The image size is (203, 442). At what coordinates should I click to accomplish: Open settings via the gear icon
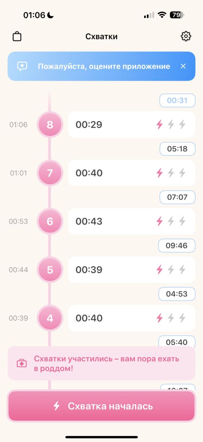(x=186, y=36)
